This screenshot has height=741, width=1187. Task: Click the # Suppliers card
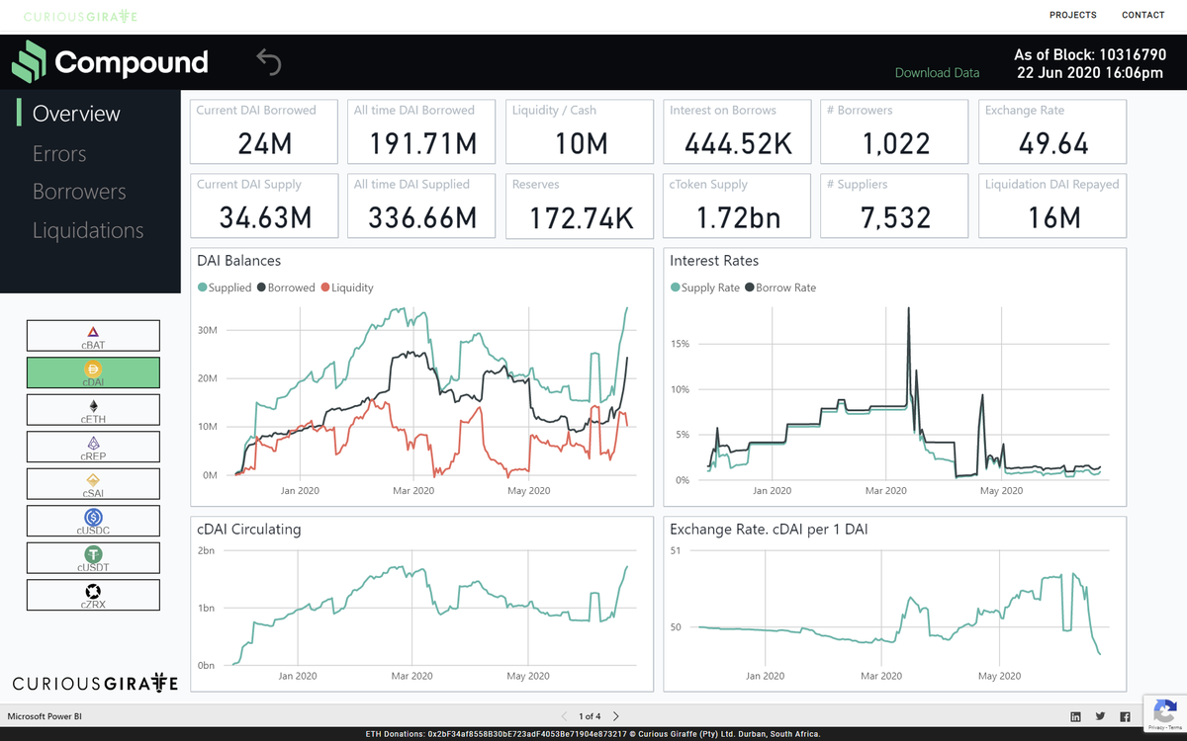click(895, 206)
